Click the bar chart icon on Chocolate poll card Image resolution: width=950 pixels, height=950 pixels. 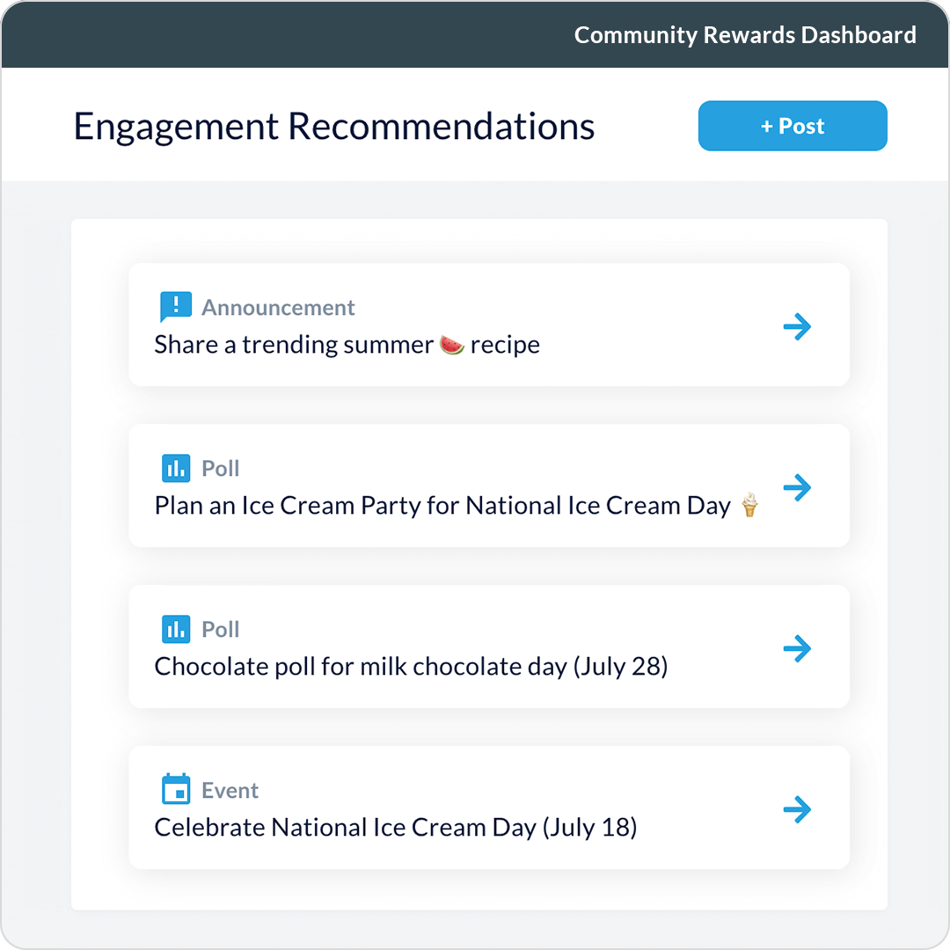click(176, 629)
